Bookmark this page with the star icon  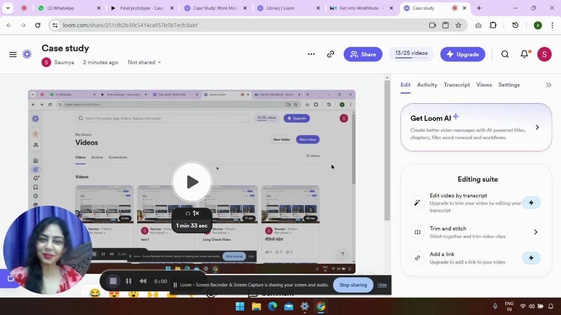458,25
